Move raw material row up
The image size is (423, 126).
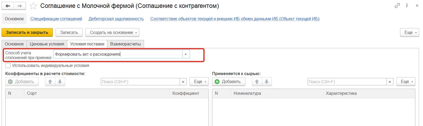257,82
